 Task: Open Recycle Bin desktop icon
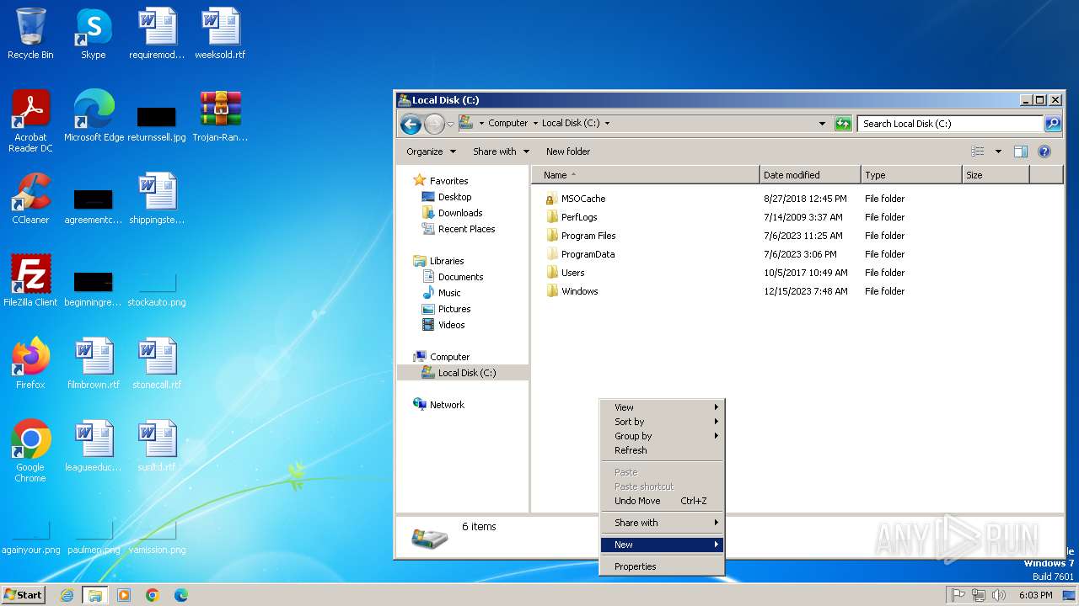tap(30, 34)
